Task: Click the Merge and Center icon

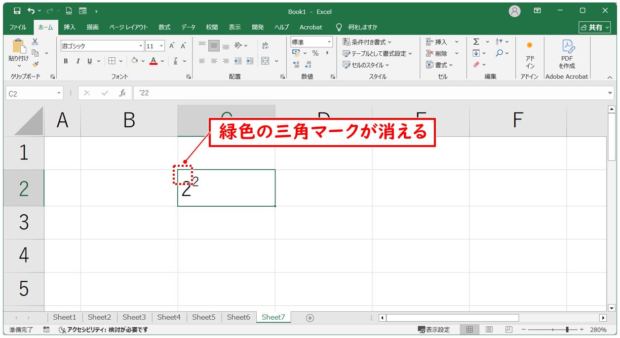Action: pyautogui.click(x=266, y=61)
